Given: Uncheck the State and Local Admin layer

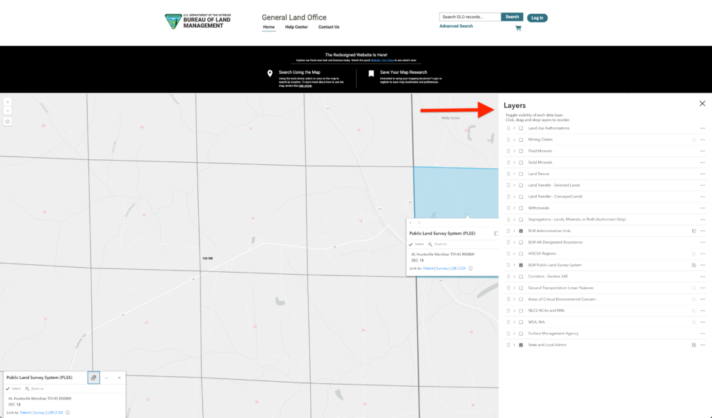Looking at the screenshot, I should 521,345.
